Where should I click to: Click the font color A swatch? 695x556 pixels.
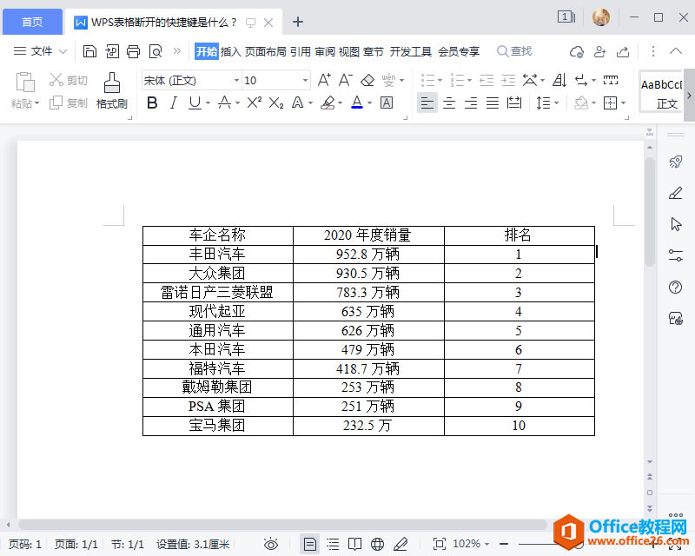point(357,103)
